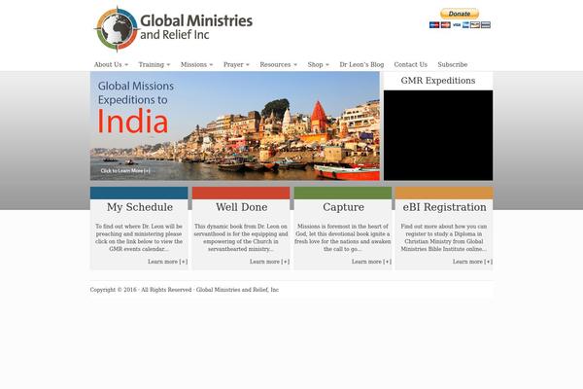The width and height of the screenshot is (583, 389).
Task: Click the Capture devotional description text
Action: pyautogui.click(x=343, y=237)
